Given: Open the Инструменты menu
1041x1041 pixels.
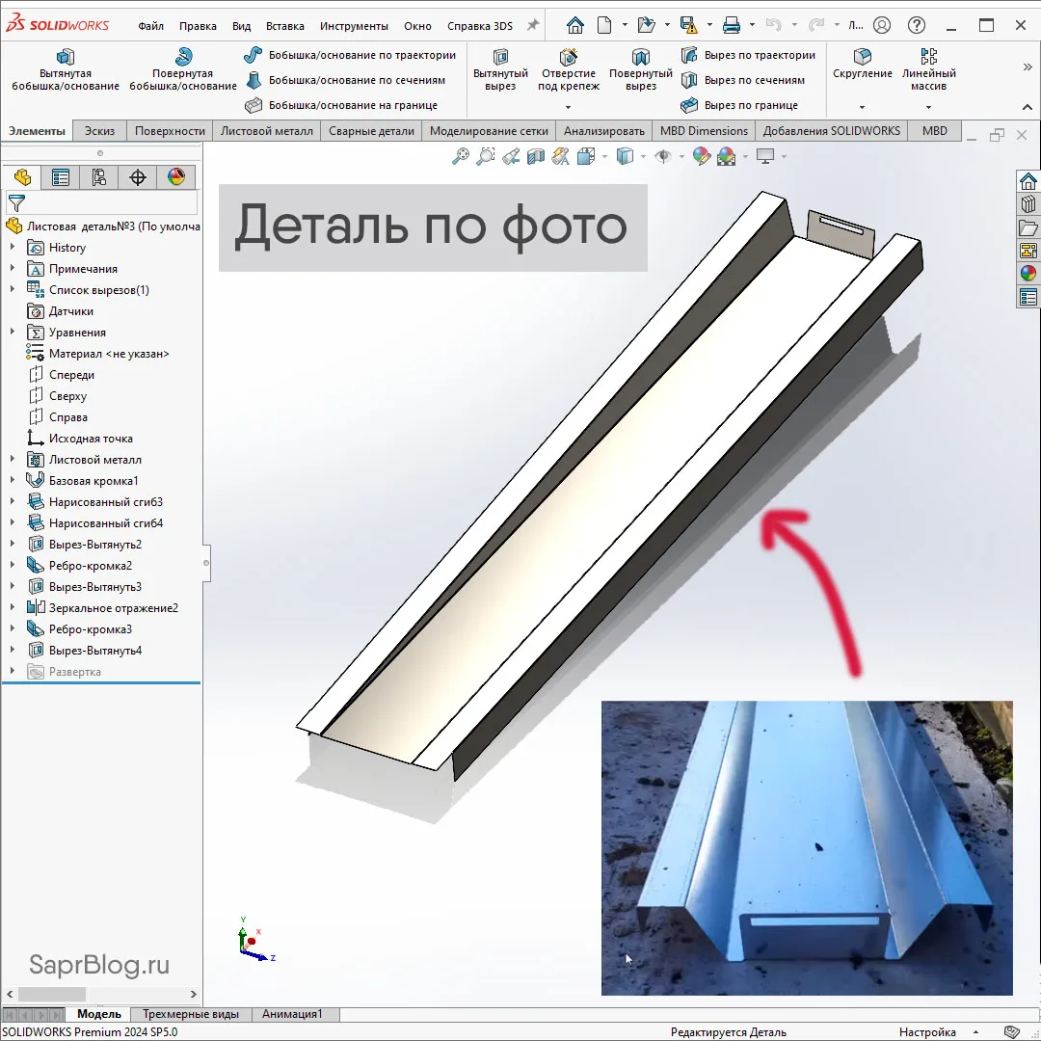Looking at the screenshot, I should pos(354,26).
